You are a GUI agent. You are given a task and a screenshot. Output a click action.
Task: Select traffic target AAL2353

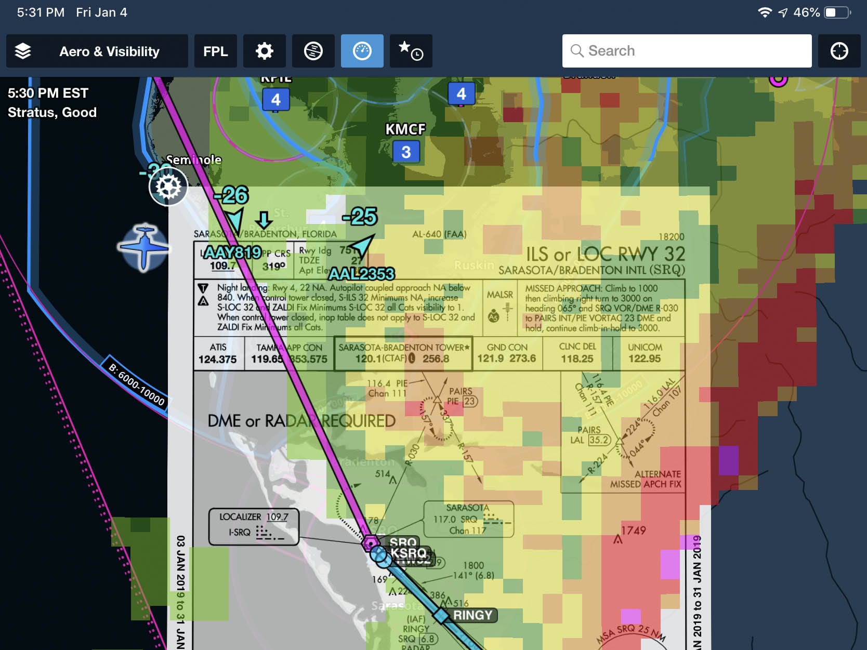tap(362, 273)
